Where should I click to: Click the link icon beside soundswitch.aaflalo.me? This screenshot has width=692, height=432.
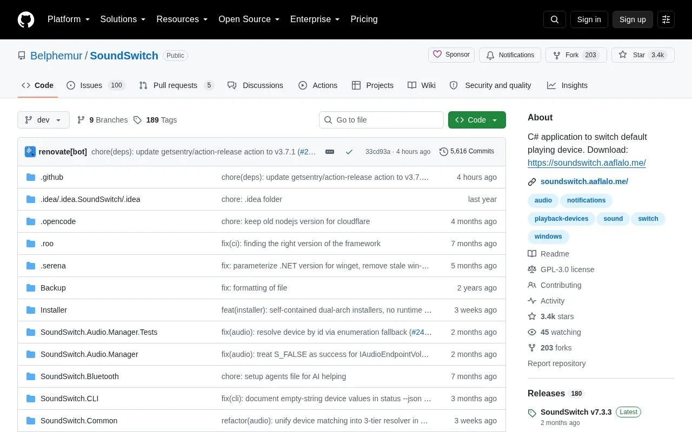(x=532, y=182)
